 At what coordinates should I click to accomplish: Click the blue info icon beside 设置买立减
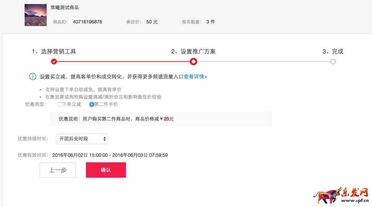click(x=33, y=76)
